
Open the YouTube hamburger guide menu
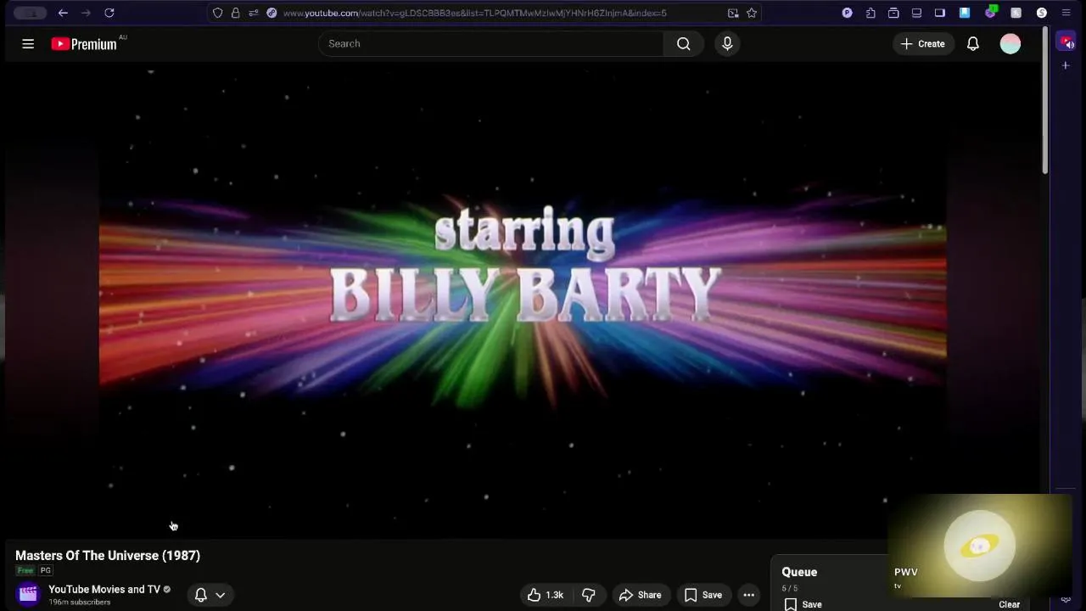(28, 44)
